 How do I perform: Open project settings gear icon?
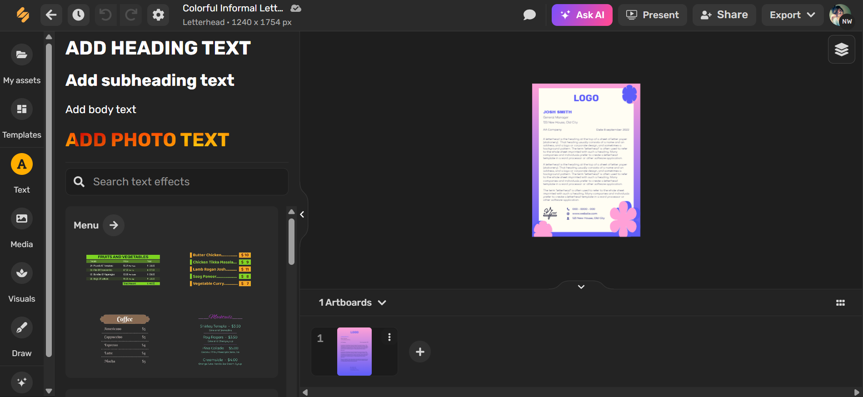pyautogui.click(x=158, y=15)
